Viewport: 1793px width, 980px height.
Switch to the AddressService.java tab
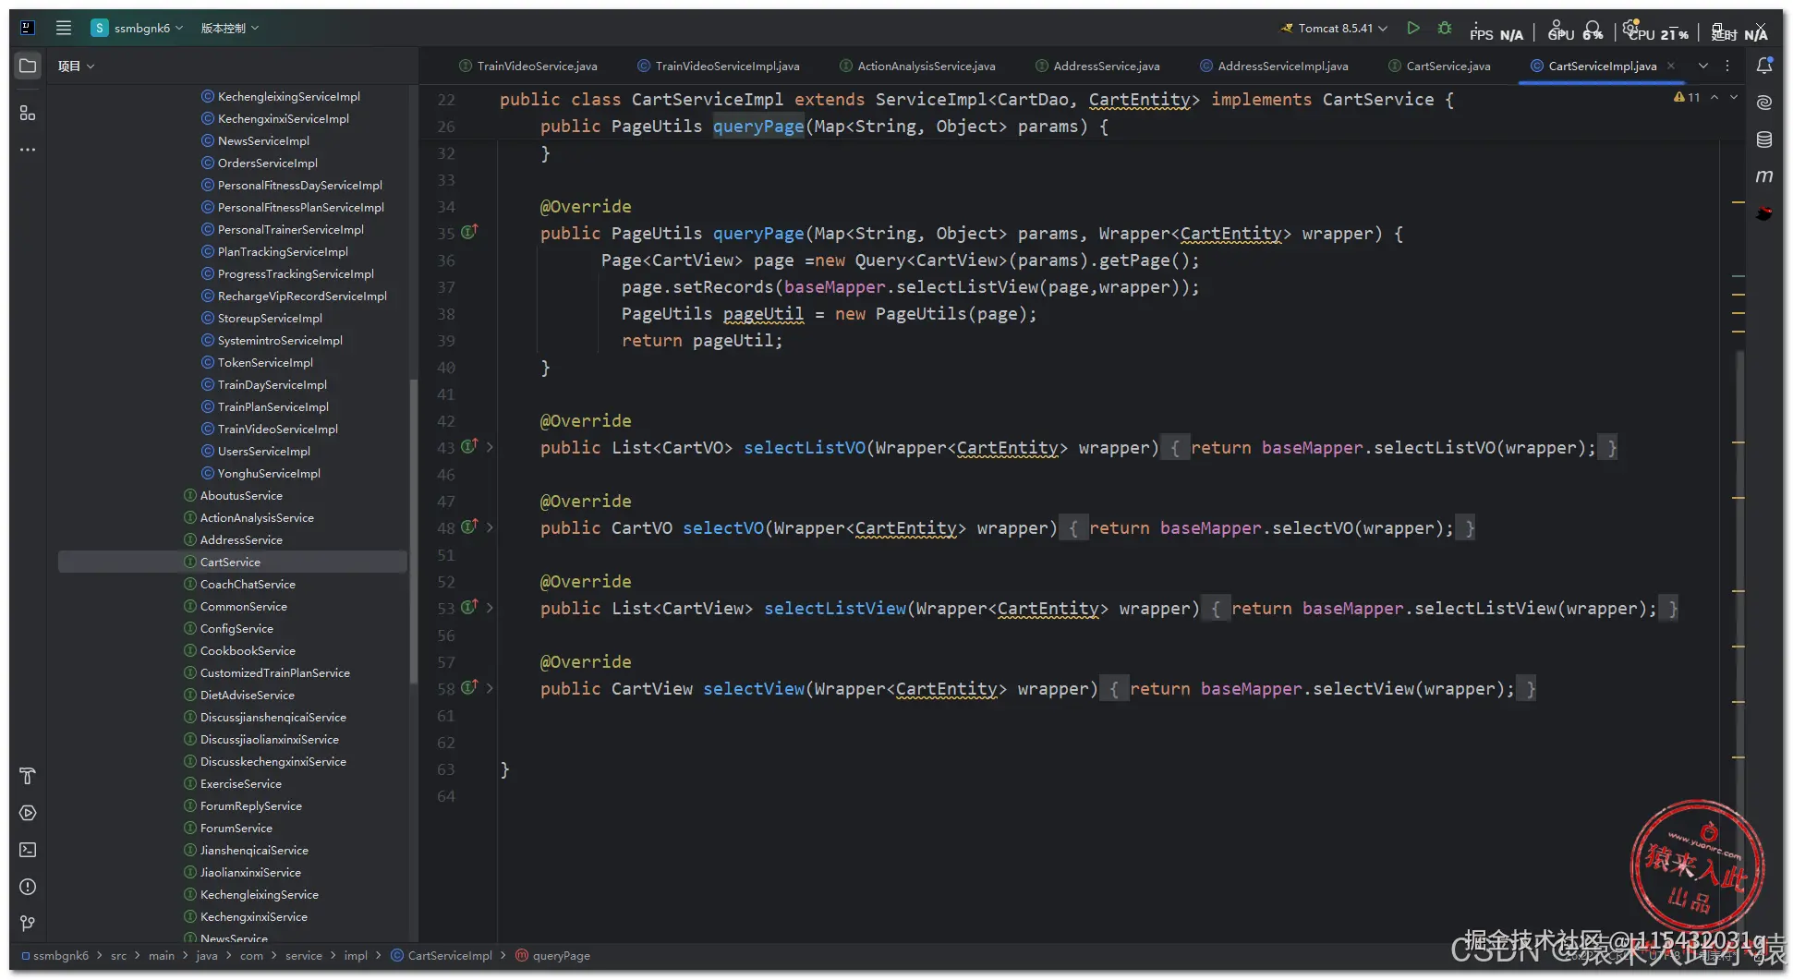pos(1097,67)
